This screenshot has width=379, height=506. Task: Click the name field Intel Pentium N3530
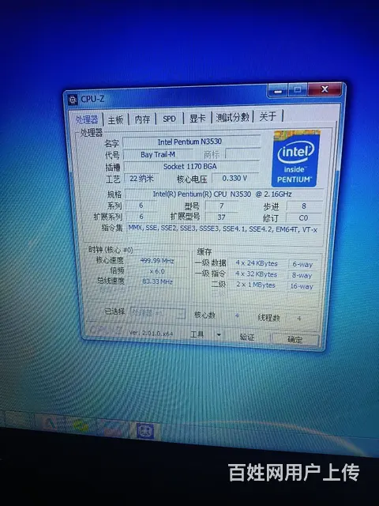coord(191,142)
